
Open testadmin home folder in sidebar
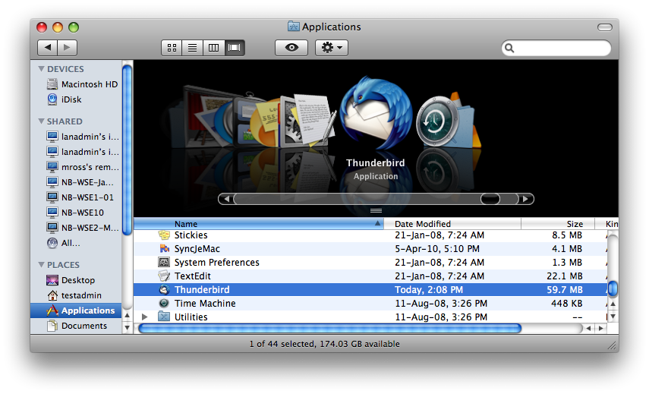pos(74,295)
